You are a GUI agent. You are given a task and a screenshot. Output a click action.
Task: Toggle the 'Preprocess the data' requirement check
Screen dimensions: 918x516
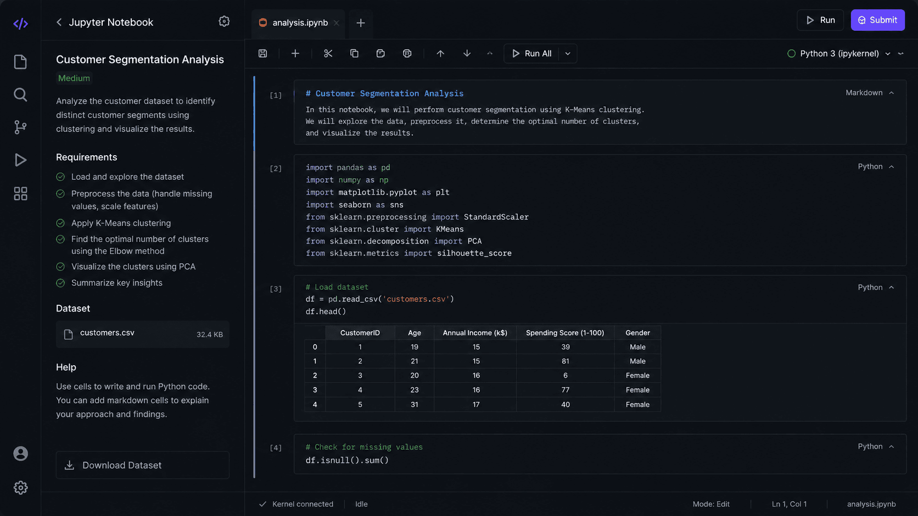tap(60, 194)
